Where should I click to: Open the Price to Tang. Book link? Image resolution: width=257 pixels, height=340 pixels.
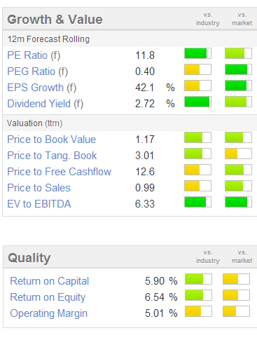pyautogui.click(x=52, y=156)
